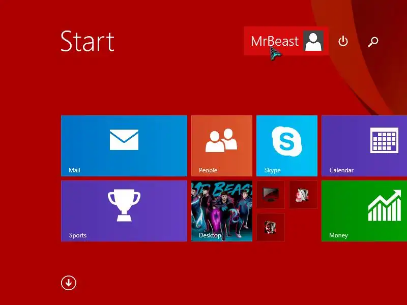This screenshot has width=407, height=305.
Task: Open the MrBeast user account menu
Action: click(x=286, y=41)
